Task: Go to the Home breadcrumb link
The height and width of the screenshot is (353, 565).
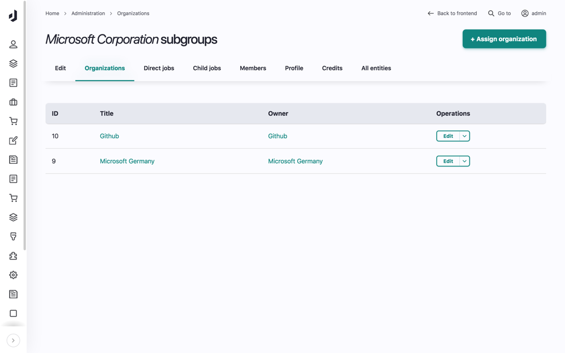Action: (52, 14)
